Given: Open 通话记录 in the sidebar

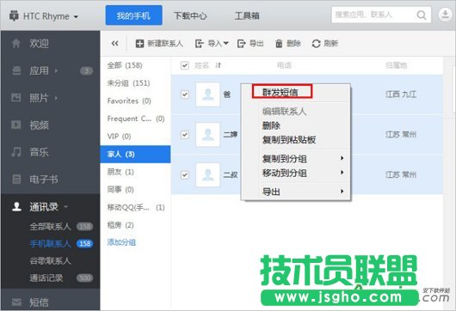Looking at the screenshot, I should tap(46, 277).
